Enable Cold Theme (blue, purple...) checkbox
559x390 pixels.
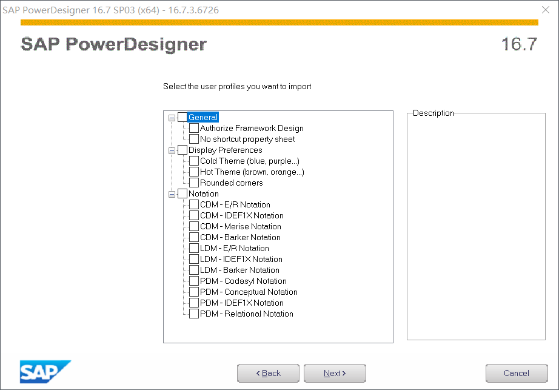pos(194,161)
